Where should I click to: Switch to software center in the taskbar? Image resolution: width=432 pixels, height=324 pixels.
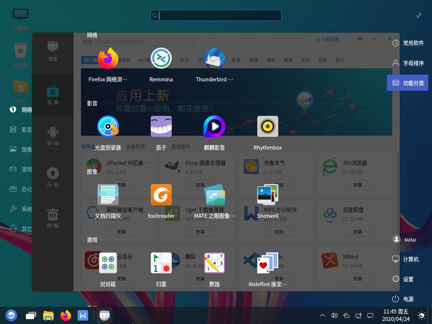[104, 315]
